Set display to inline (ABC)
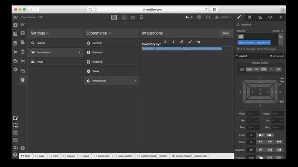The height and width of the screenshot is (167, 298). click(257, 69)
